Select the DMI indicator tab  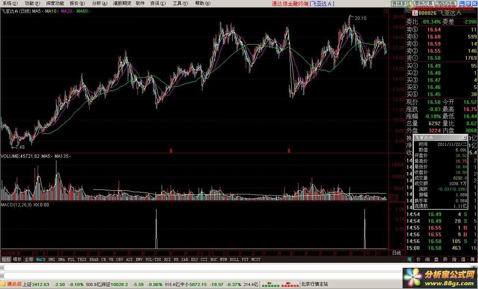pyautogui.click(x=52, y=259)
